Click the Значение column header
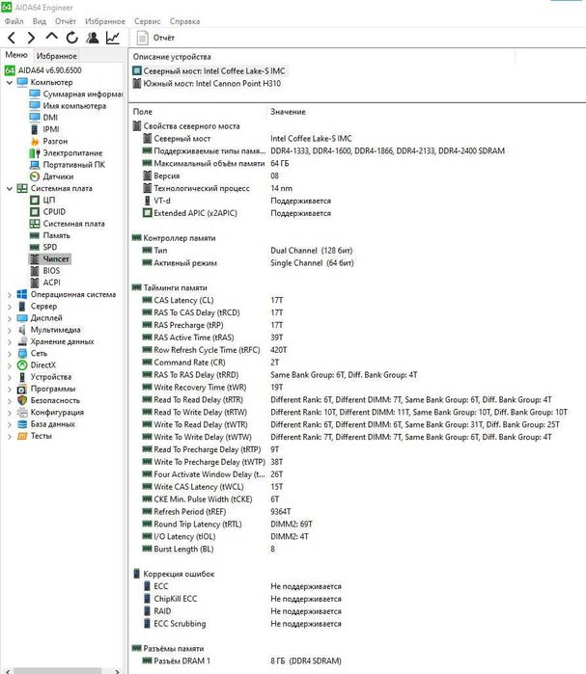Screen dimensions: 586x674 [x=288, y=112]
